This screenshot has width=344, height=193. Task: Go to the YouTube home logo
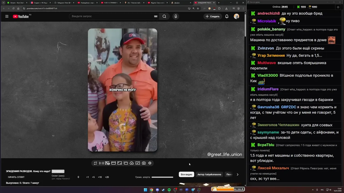tap(21, 16)
